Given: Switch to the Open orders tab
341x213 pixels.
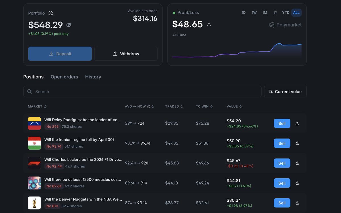Looking at the screenshot, I should point(64,77).
